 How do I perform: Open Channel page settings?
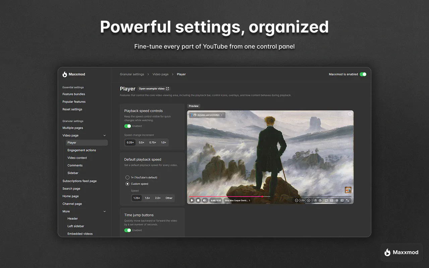pyautogui.click(x=72, y=204)
